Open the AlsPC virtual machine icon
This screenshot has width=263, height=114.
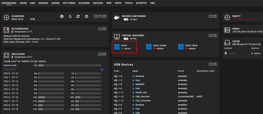coord(117,47)
